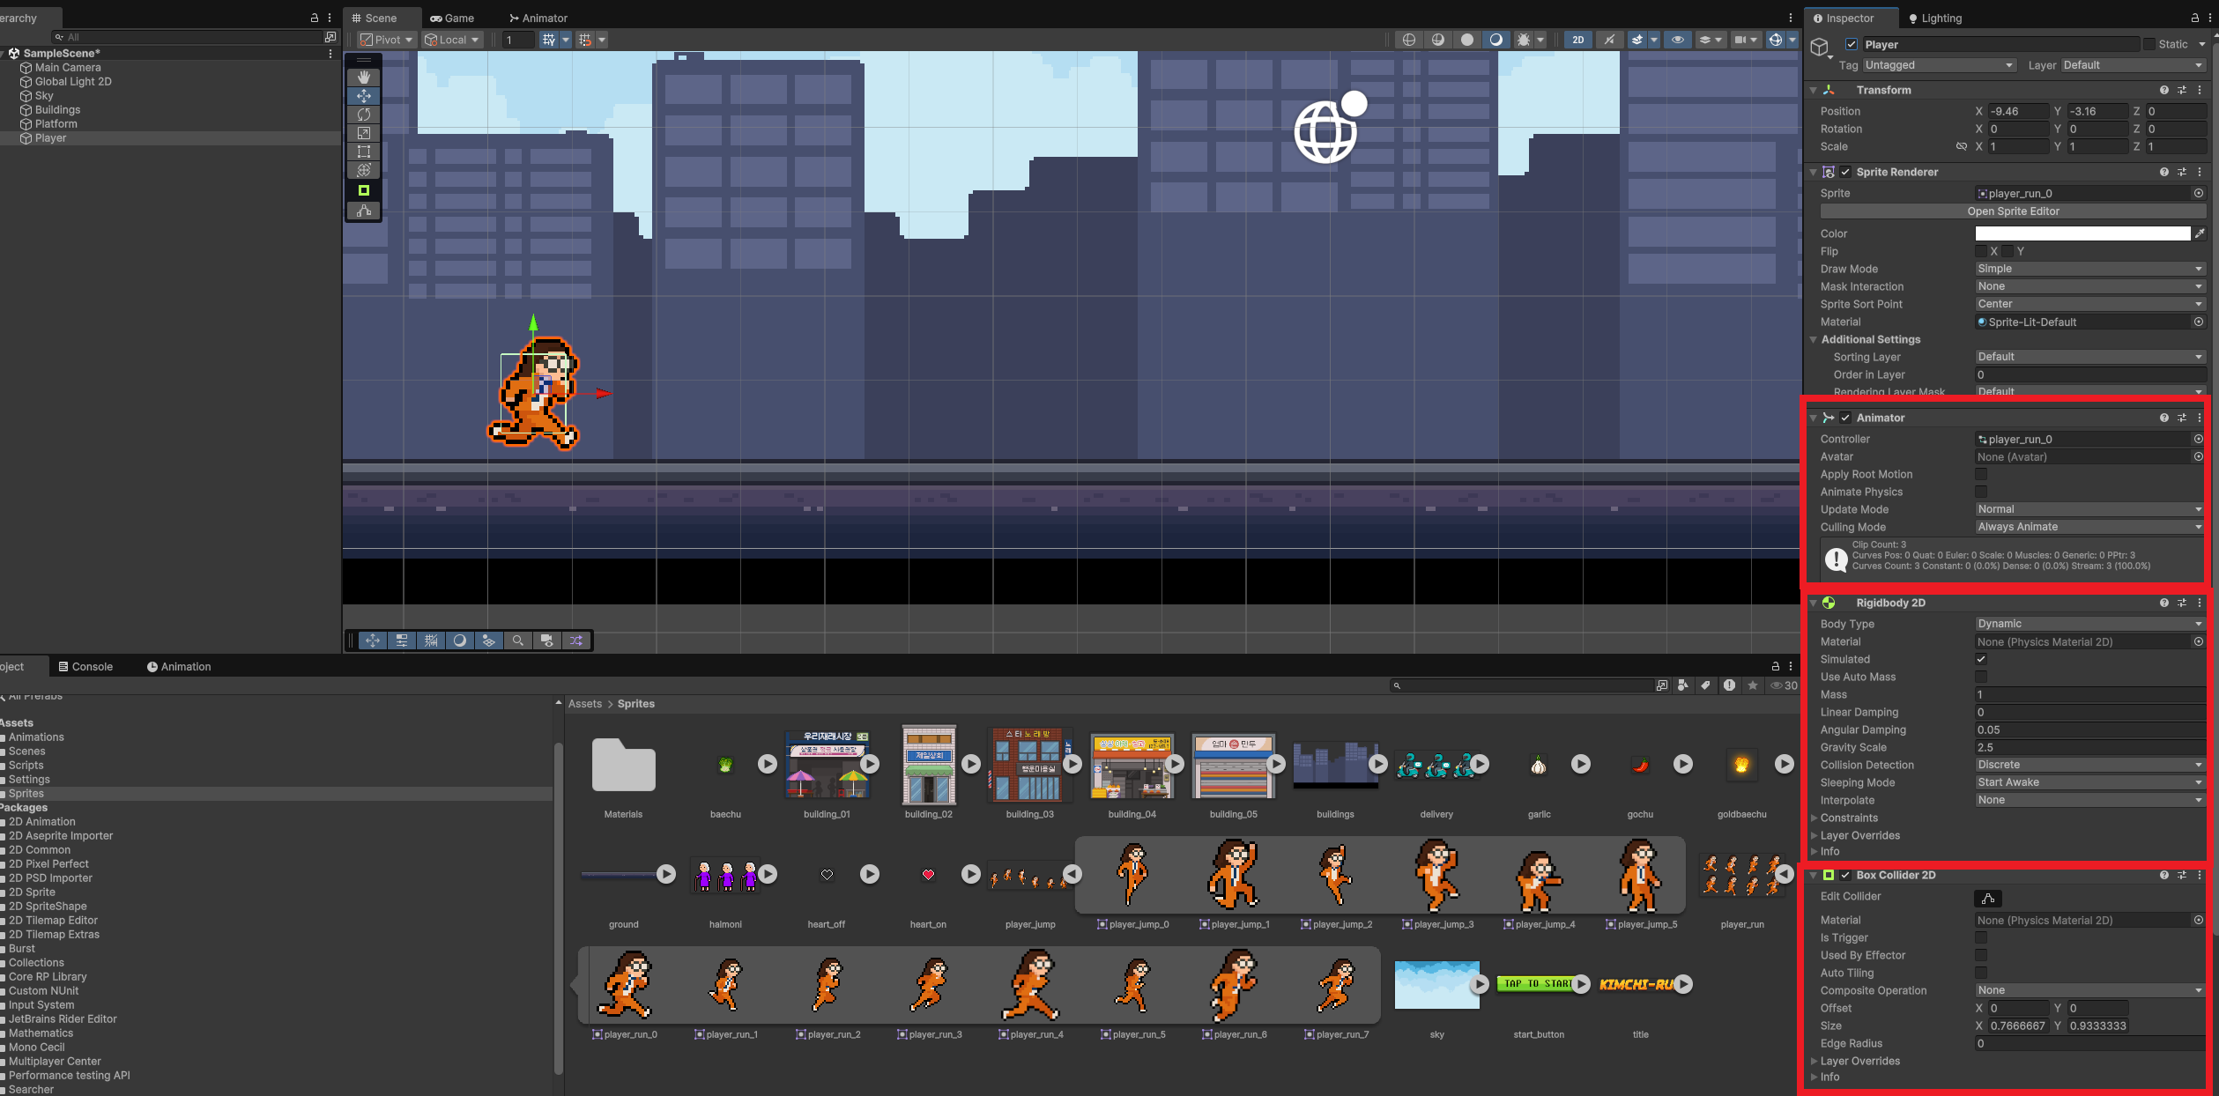
Task: Select the Scale tool
Action: click(x=363, y=133)
